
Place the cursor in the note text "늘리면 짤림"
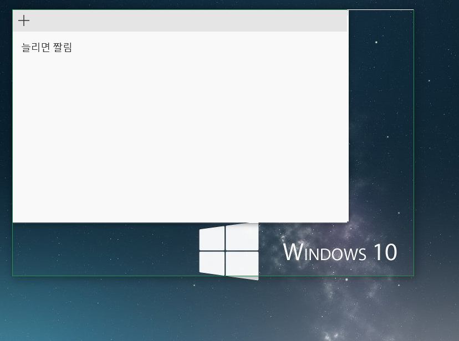pyautogui.click(x=47, y=48)
